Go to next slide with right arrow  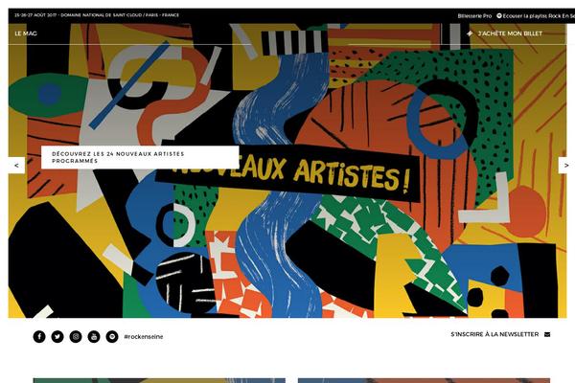(x=566, y=166)
